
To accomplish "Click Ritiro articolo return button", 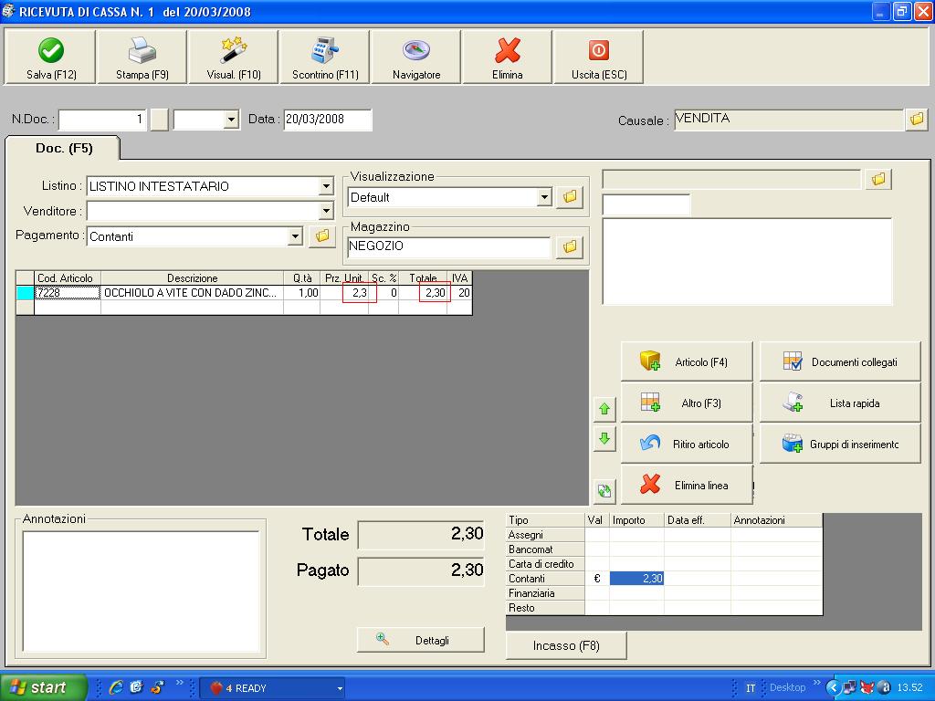I will [x=687, y=445].
